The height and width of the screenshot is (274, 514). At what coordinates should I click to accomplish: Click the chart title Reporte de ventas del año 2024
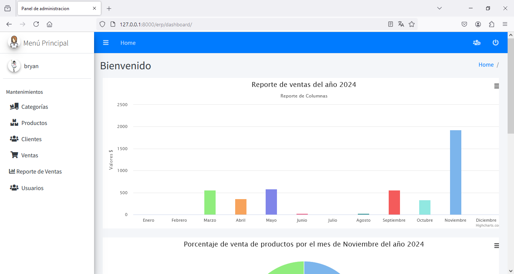click(x=304, y=85)
